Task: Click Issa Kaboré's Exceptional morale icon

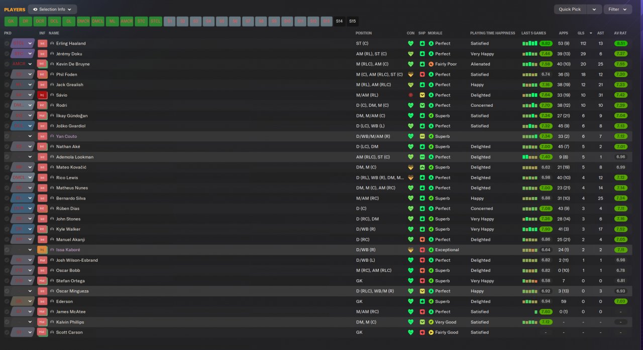Action: coord(431,250)
